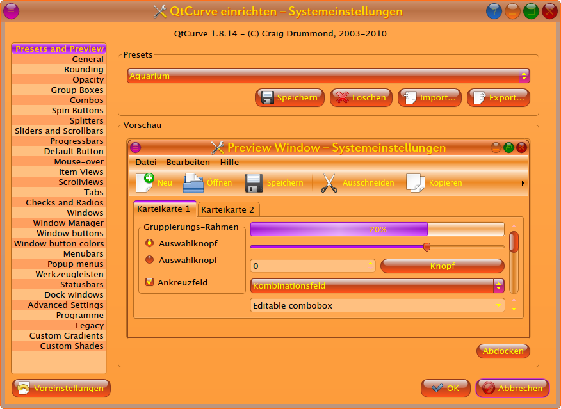This screenshot has height=409, width=561.
Task: Open the main window menu button in title bar
Action: coord(11,11)
